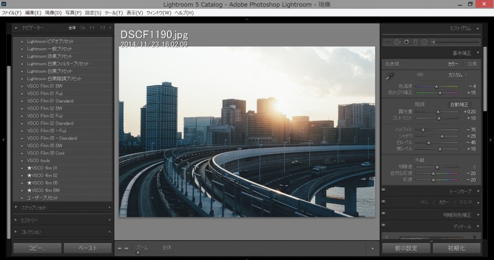Click the left side panel hide arrow

tap(3, 140)
